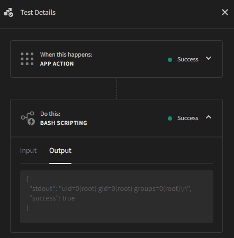Image resolution: width=234 pixels, height=238 pixels.
Task: Click the App Action grid icon
Action: pyautogui.click(x=27, y=59)
